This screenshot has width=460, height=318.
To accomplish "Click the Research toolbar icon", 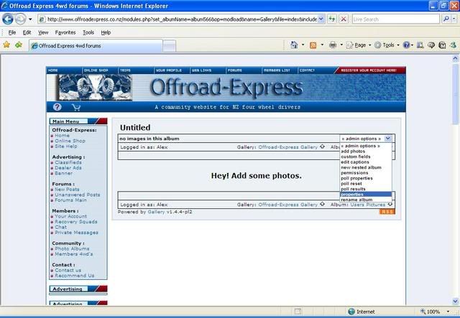I will [x=420, y=45].
